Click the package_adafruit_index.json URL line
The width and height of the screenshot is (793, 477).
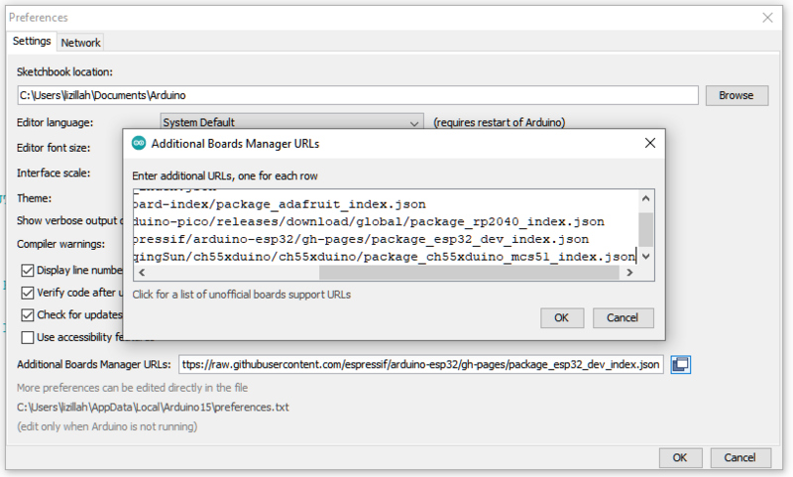click(280, 204)
